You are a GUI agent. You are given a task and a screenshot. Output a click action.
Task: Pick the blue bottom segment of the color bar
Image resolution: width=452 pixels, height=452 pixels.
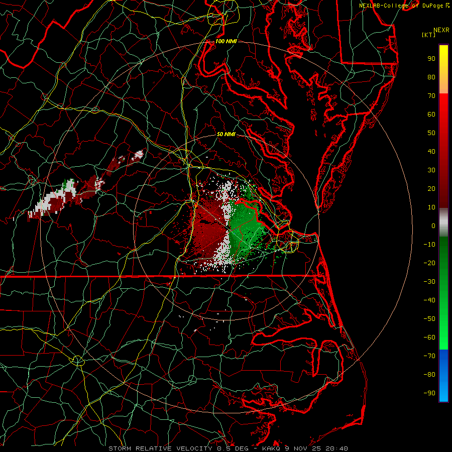click(443, 376)
